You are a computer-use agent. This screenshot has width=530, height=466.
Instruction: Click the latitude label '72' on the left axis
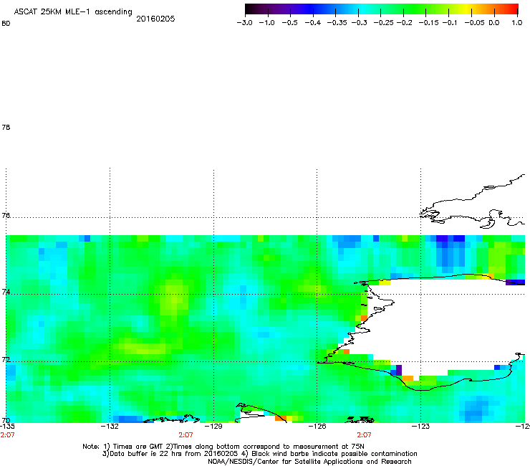tap(6, 360)
